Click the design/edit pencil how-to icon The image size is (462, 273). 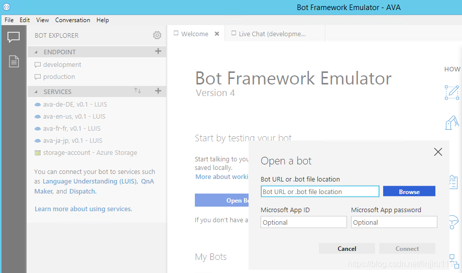[452, 93]
